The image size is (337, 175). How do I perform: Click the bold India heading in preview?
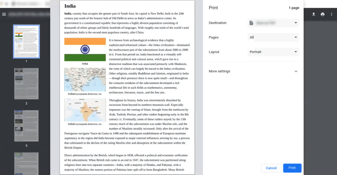[x=70, y=6]
